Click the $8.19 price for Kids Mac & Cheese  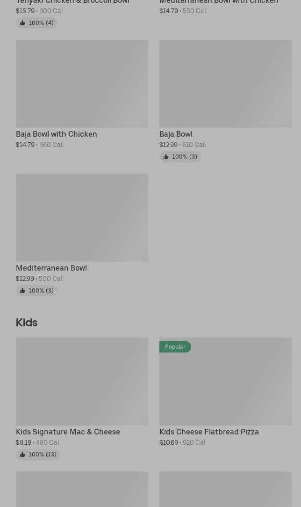pos(23,442)
